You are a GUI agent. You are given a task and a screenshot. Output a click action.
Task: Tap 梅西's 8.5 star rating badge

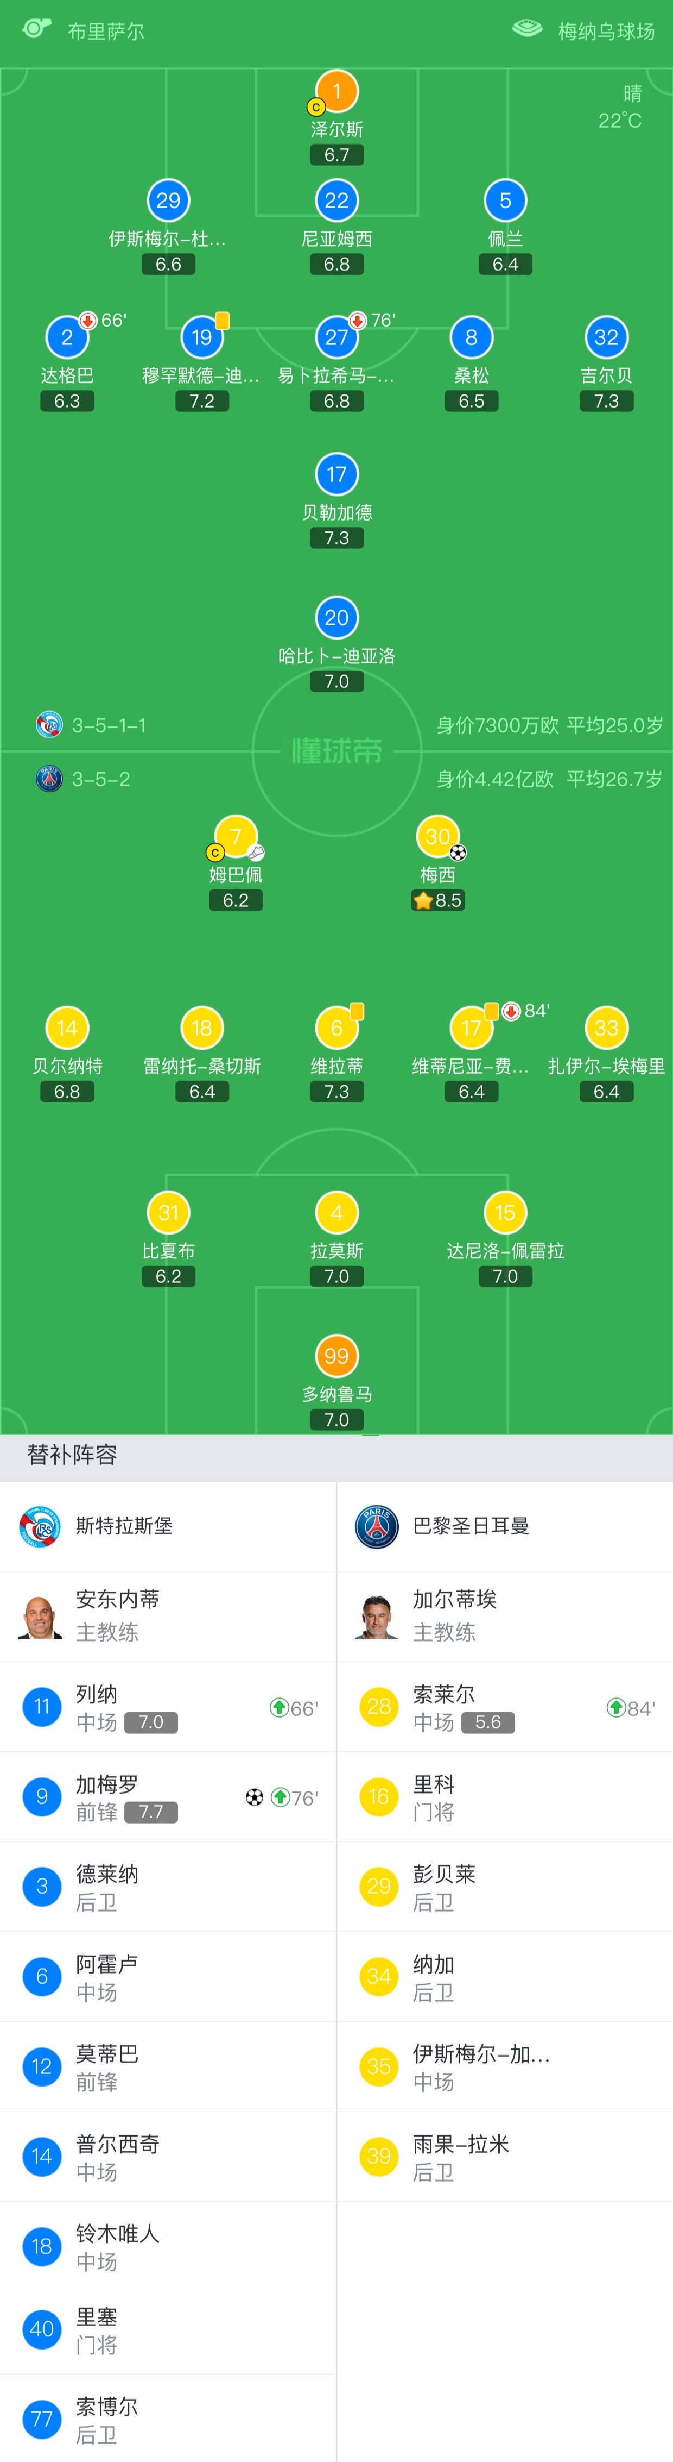click(x=437, y=900)
